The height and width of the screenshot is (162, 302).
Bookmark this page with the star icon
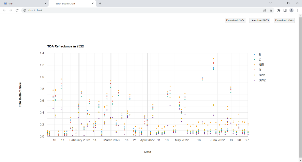tap(271, 10)
